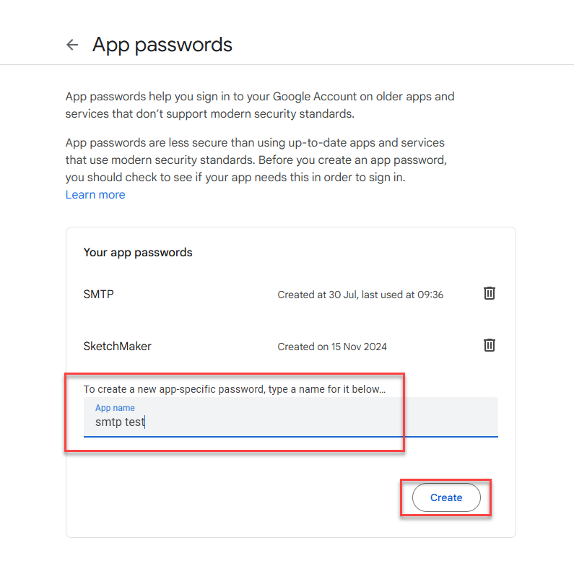Select the SketchMaker password entry name
This screenshot has width=574, height=574.
pos(118,346)
